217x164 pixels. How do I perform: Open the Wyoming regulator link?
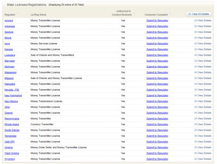pos(9,159)
